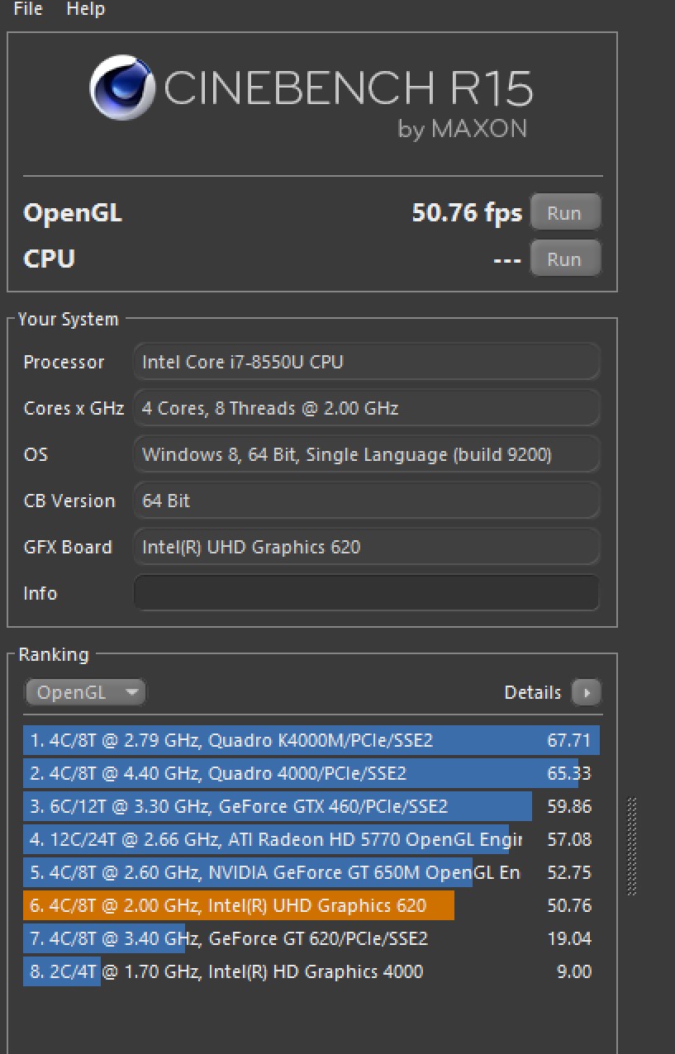Select ranking row Quadro K4000M

coord(311,740)
